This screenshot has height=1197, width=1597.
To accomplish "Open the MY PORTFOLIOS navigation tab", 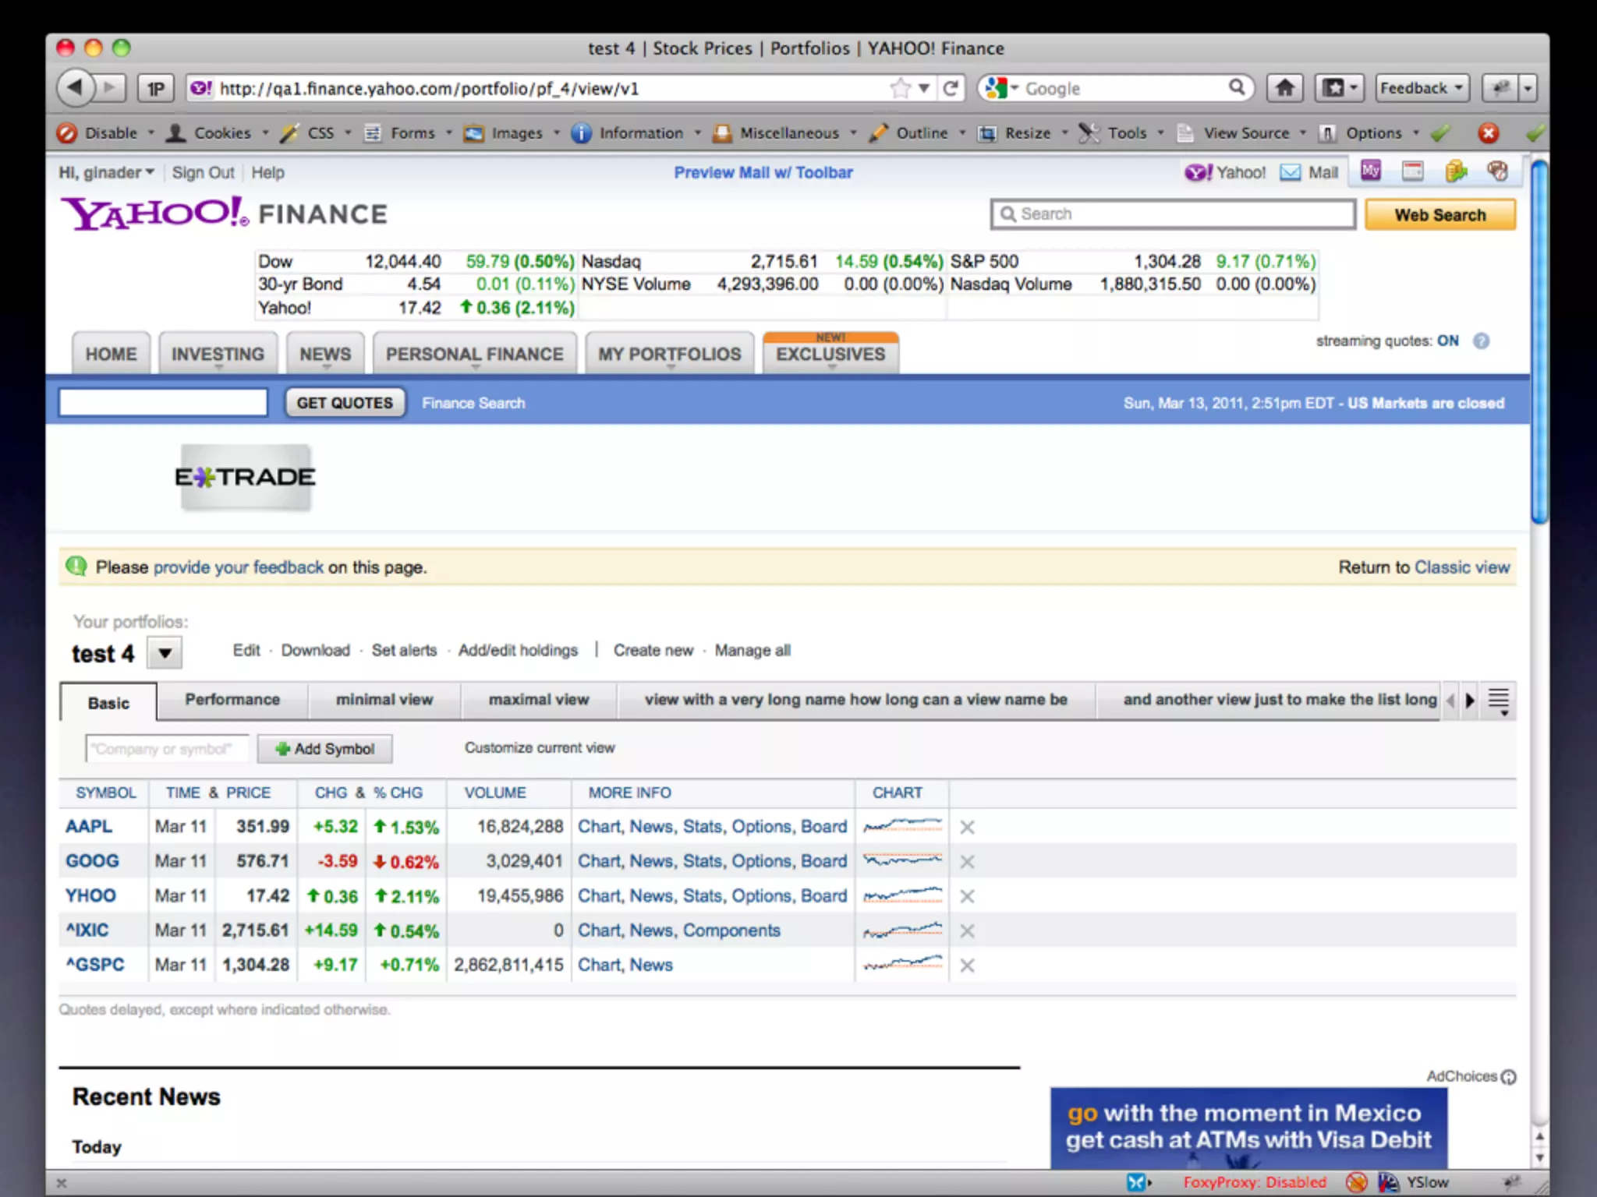I will tap(669, 355).
